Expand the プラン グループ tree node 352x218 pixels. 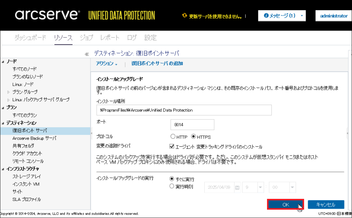tap(8, 92)
